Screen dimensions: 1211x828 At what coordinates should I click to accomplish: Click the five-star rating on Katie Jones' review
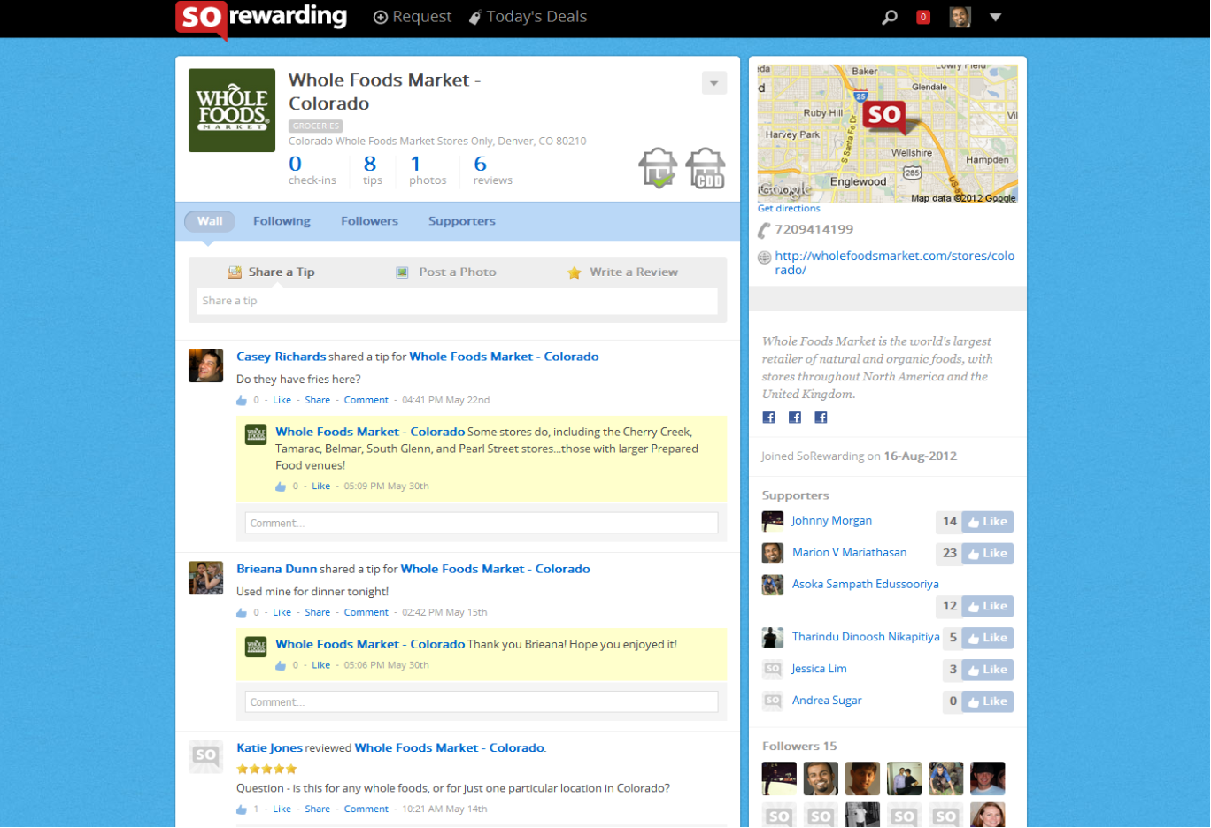pyautogui.click(x=266, y=769)
